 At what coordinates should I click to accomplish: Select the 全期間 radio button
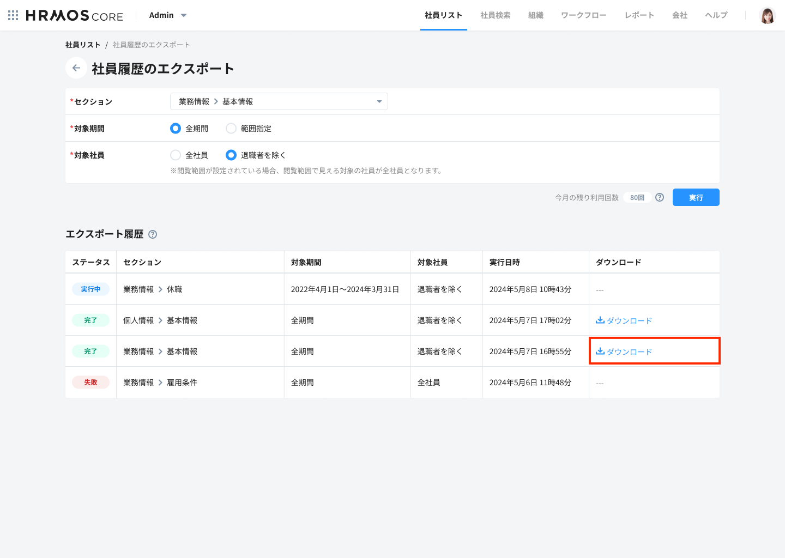coord(176,128)
